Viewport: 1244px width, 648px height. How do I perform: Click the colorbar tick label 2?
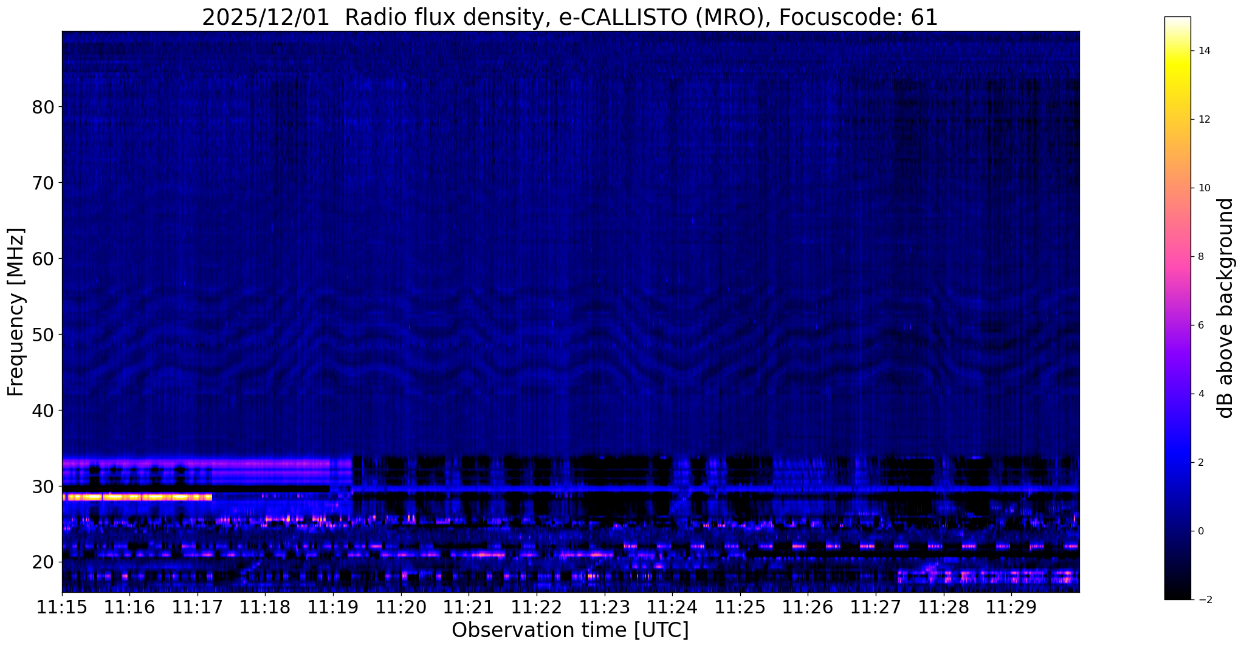coord(1201,463)
